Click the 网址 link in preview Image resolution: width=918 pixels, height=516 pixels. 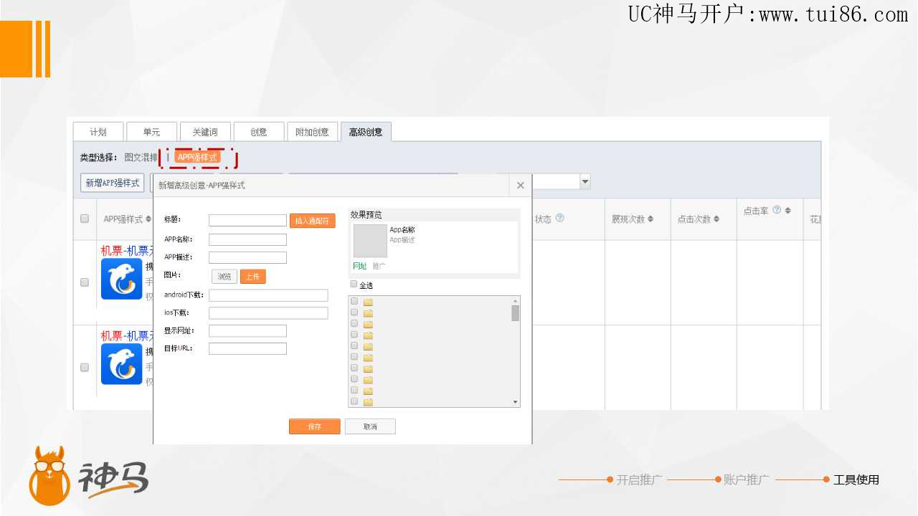360,266
